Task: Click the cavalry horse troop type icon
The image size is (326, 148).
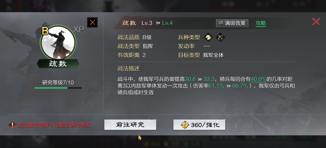Action: pyautogui.click(x=208, y=37)
